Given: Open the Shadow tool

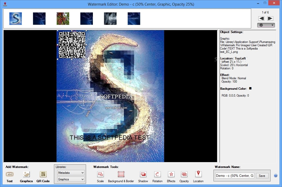Looking at the screenshot, I should tap(143, 174).
